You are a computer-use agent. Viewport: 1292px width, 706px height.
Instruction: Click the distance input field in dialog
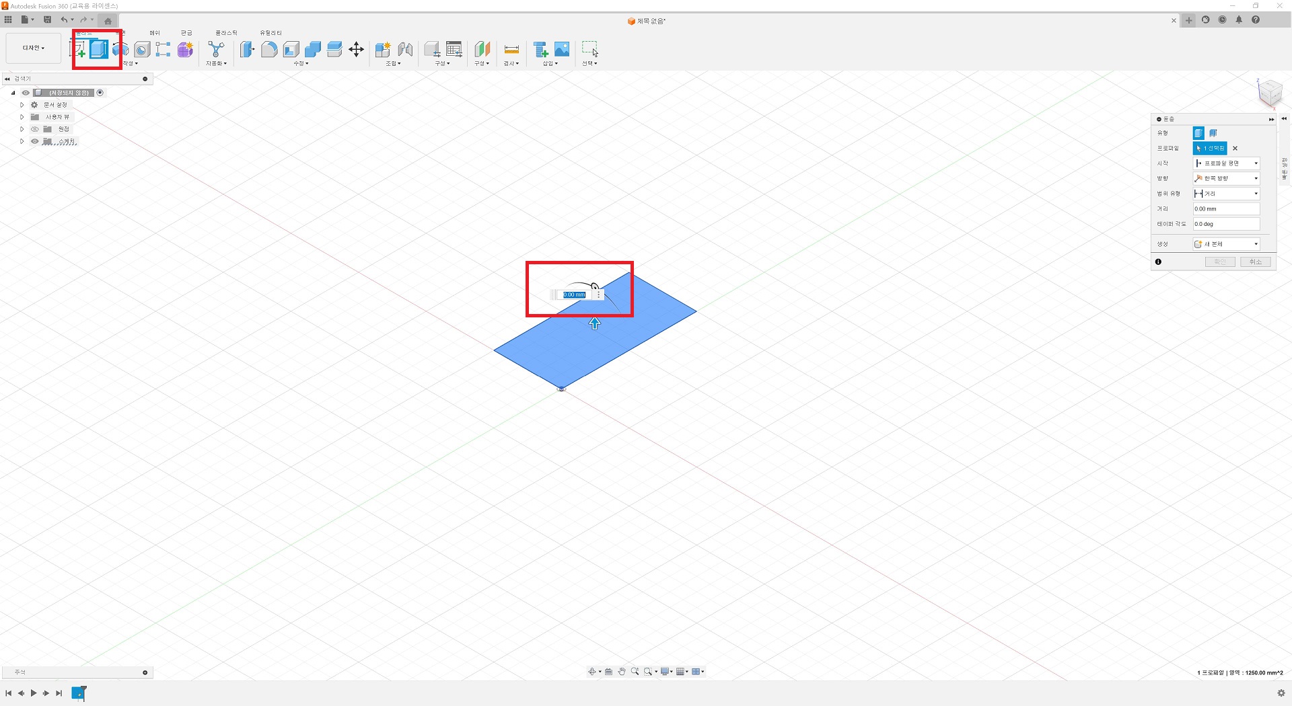(x=1226, y=208)
